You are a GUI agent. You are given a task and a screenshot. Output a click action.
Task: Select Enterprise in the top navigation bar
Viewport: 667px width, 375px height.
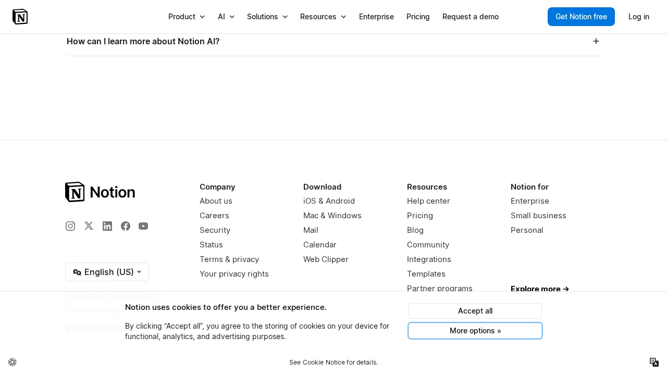click(376, 17)
